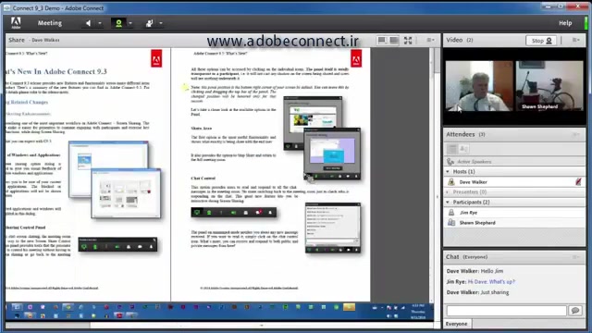Click the Share pod title label
The width and height of the screenshot is (592, 333).
[17, 40]
